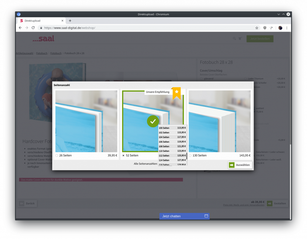Viewport: 307px width, 239px height.
Task: Reload the saal-digital webshop page
Action: click(33, 28)
